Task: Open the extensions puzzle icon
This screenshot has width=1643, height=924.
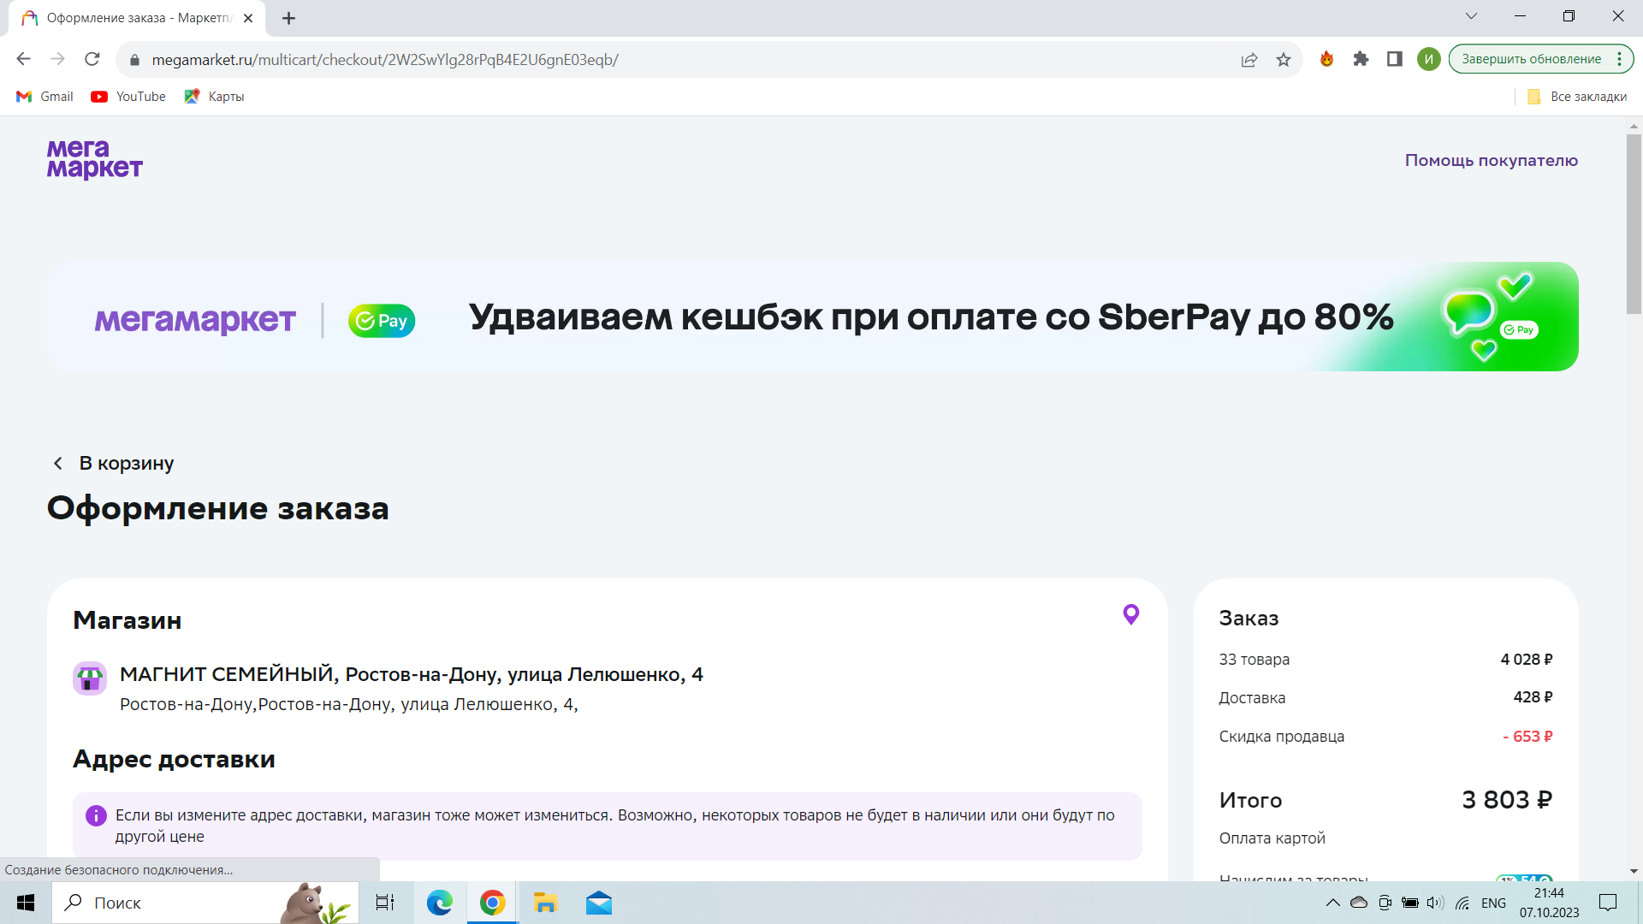Action: (x=1361, y=59)
